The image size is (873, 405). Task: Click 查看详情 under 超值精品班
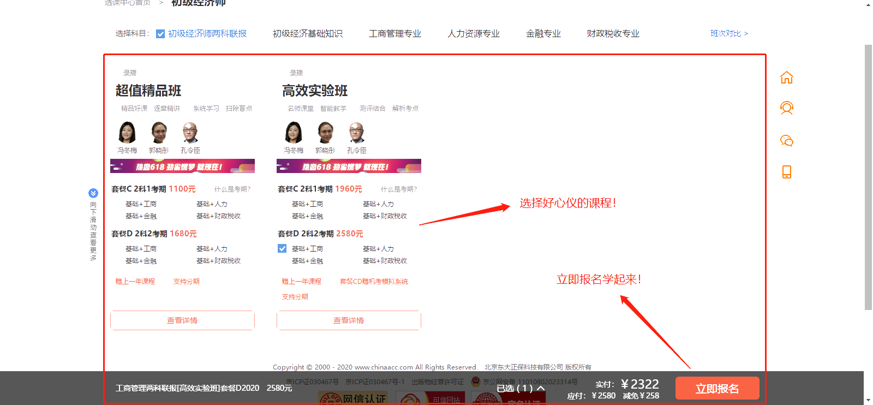182,320
